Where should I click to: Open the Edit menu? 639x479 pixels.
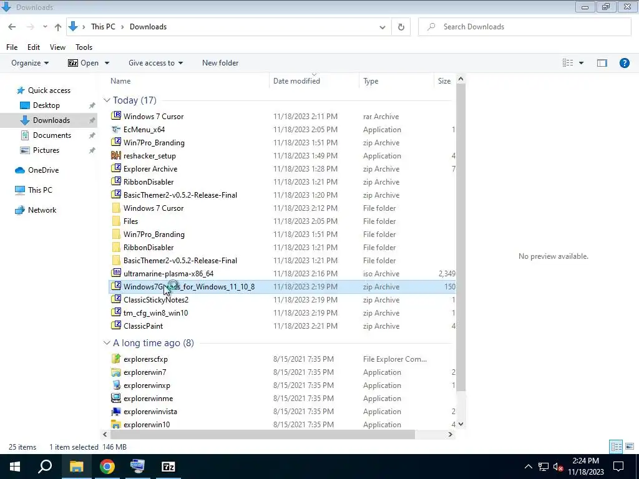(34, 47)
